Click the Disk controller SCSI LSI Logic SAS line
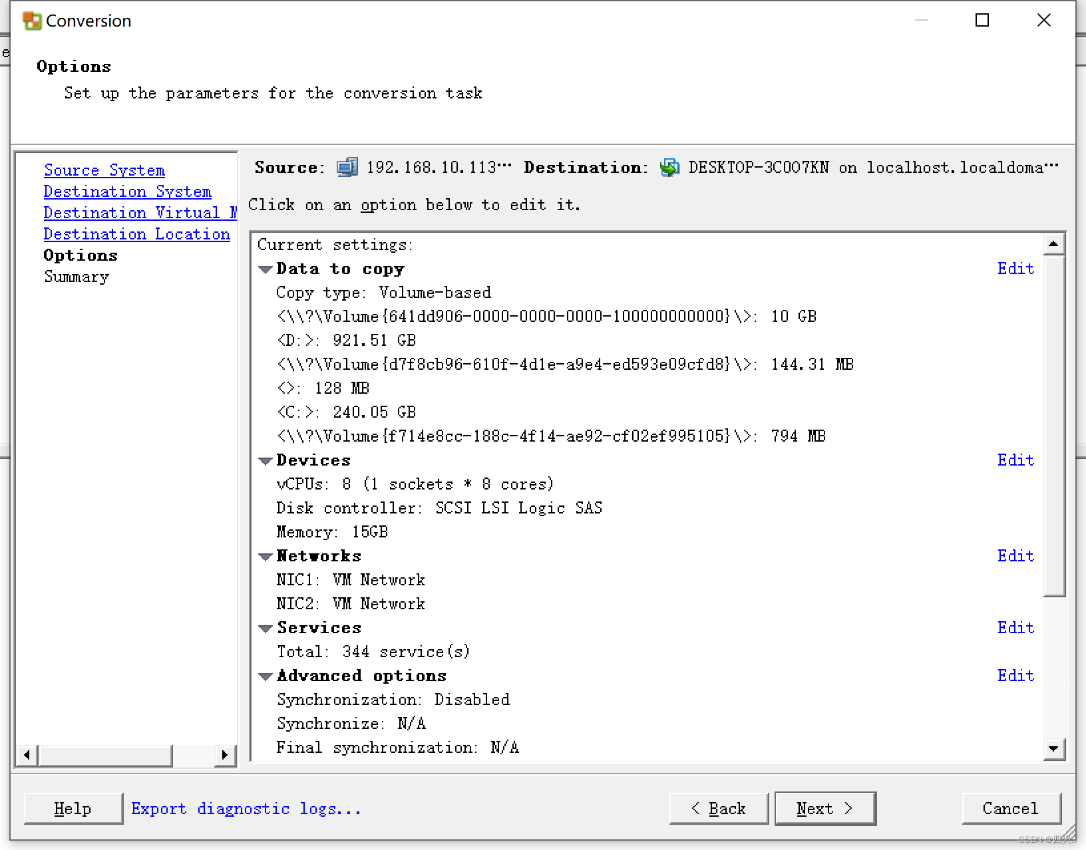The width and height of the screenshot is (1086, 850). tap(440, 508)
